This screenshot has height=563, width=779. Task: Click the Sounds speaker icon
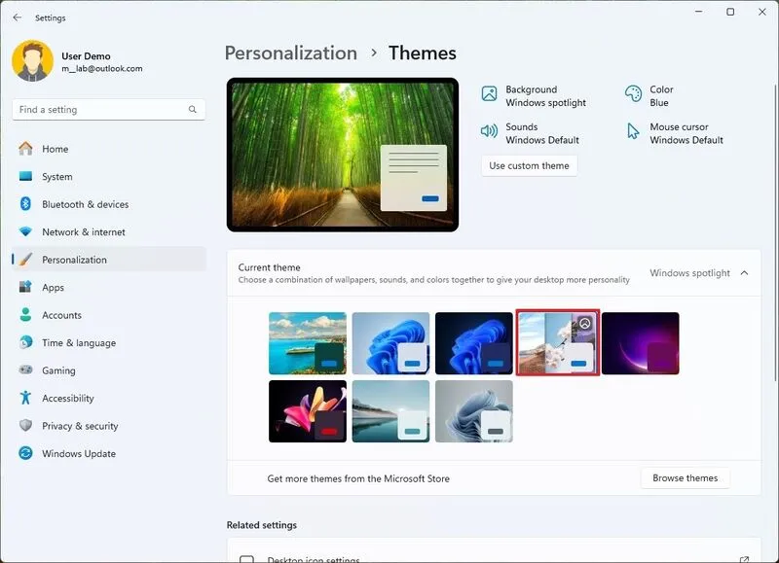[489, 131]
